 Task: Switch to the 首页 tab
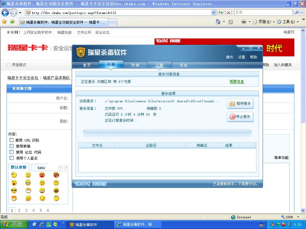[87, 65]
